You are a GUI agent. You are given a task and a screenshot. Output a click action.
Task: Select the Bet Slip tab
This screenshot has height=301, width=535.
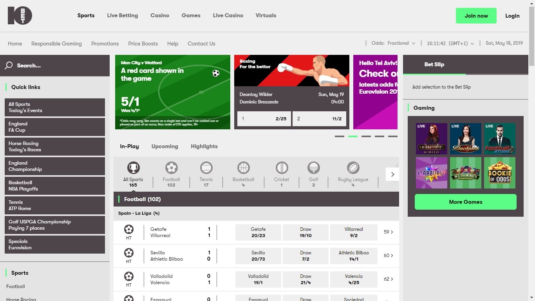[x=434, y=65]
